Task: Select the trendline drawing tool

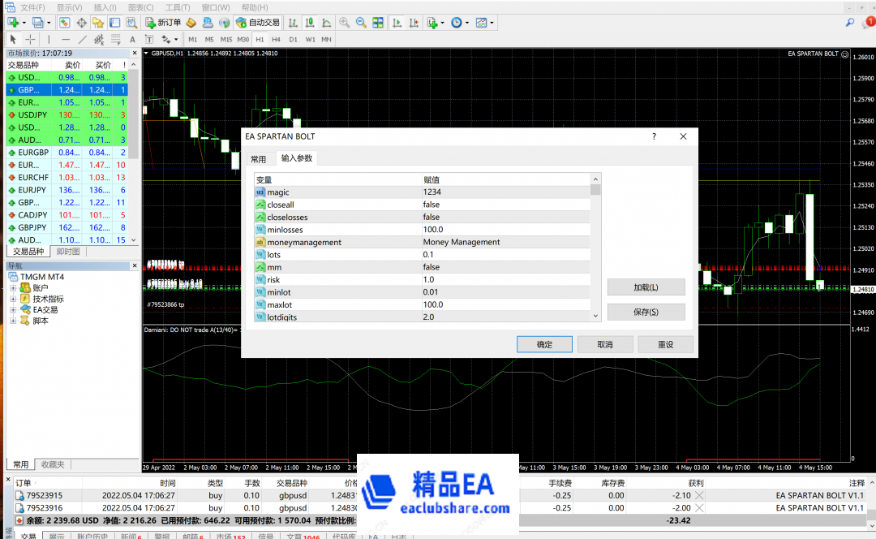Action: click(x=82, y=39)
